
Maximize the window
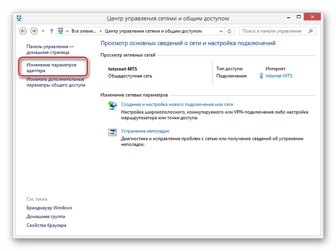point(299,17)
